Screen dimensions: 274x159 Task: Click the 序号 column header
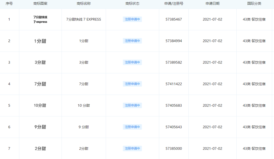pos(9,4)
